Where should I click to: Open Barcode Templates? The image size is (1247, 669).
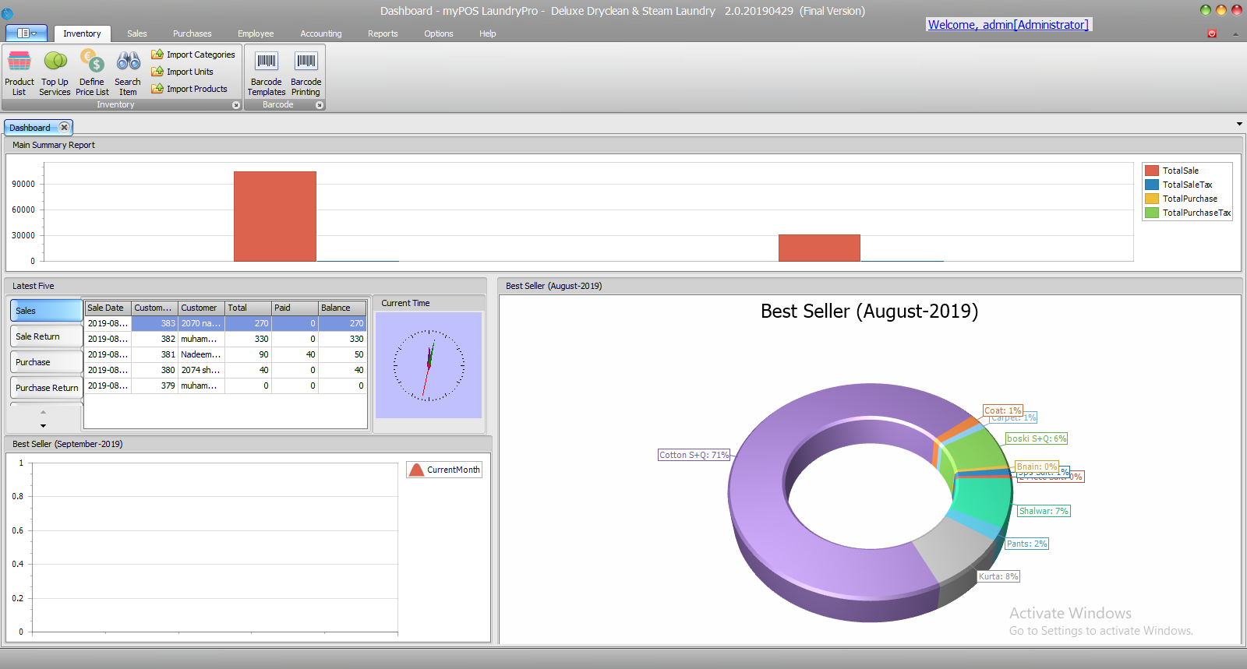click(267, 62)
